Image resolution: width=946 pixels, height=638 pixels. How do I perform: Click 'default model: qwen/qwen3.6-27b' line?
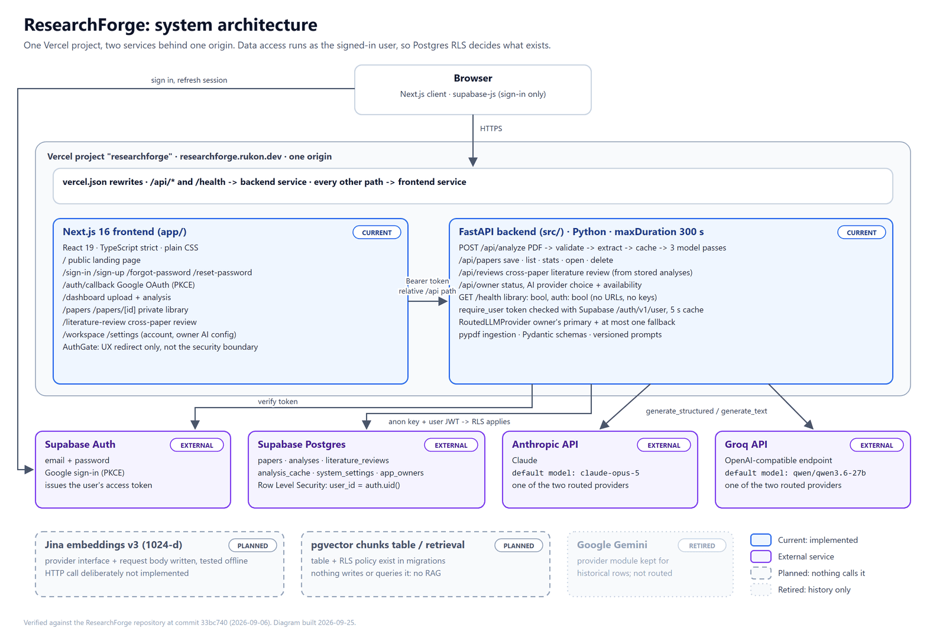pyautogui.click(x=795, y=473)
